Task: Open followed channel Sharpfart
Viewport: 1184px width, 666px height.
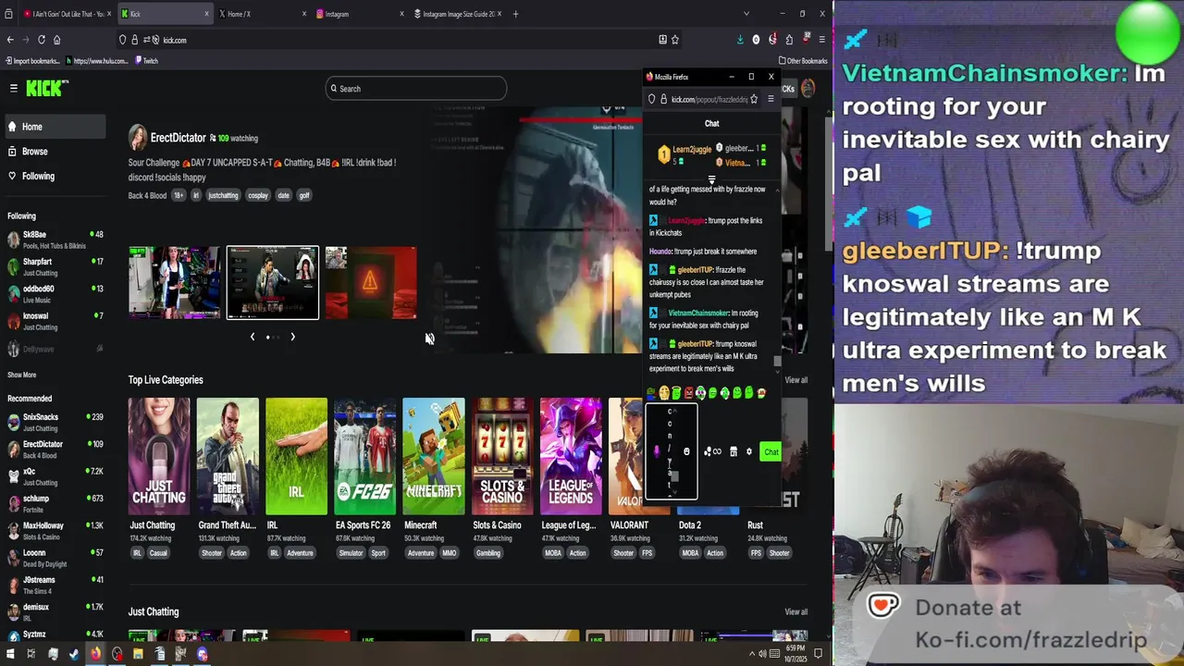Action: pyautogui.click(x=55, y=267)
